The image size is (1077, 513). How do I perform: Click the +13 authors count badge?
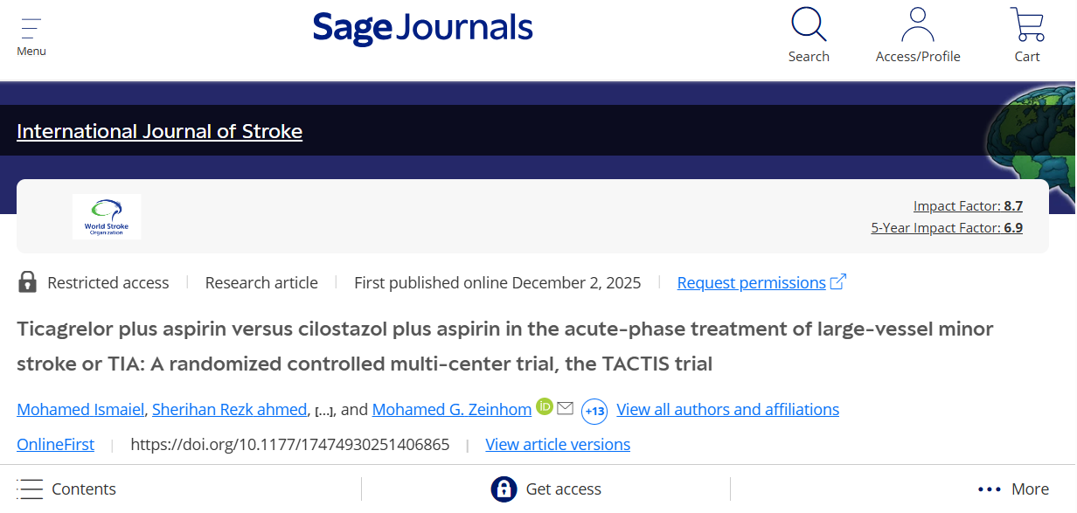[x=594, y=411]
